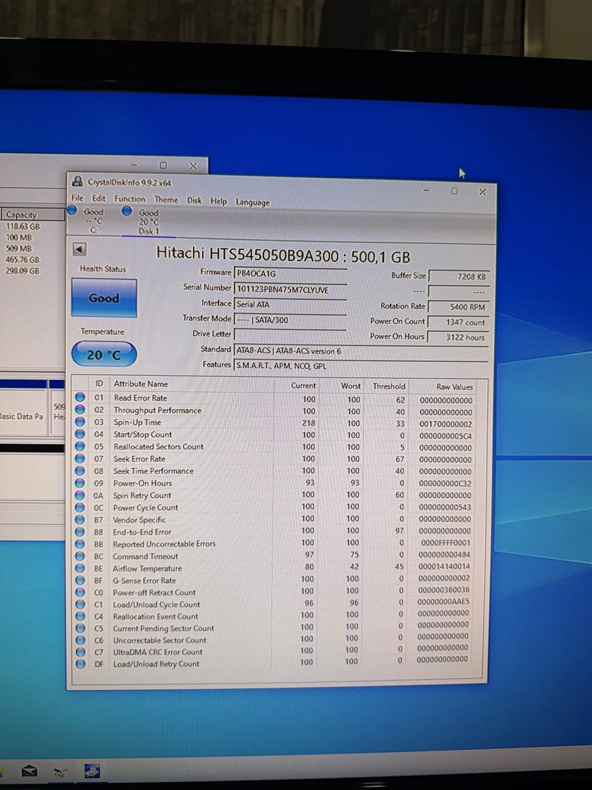Image resolution: width=592 pixels, height=790 pixels.
Task: Click status icon for Read Error Rate
Action: coord(80,397)
